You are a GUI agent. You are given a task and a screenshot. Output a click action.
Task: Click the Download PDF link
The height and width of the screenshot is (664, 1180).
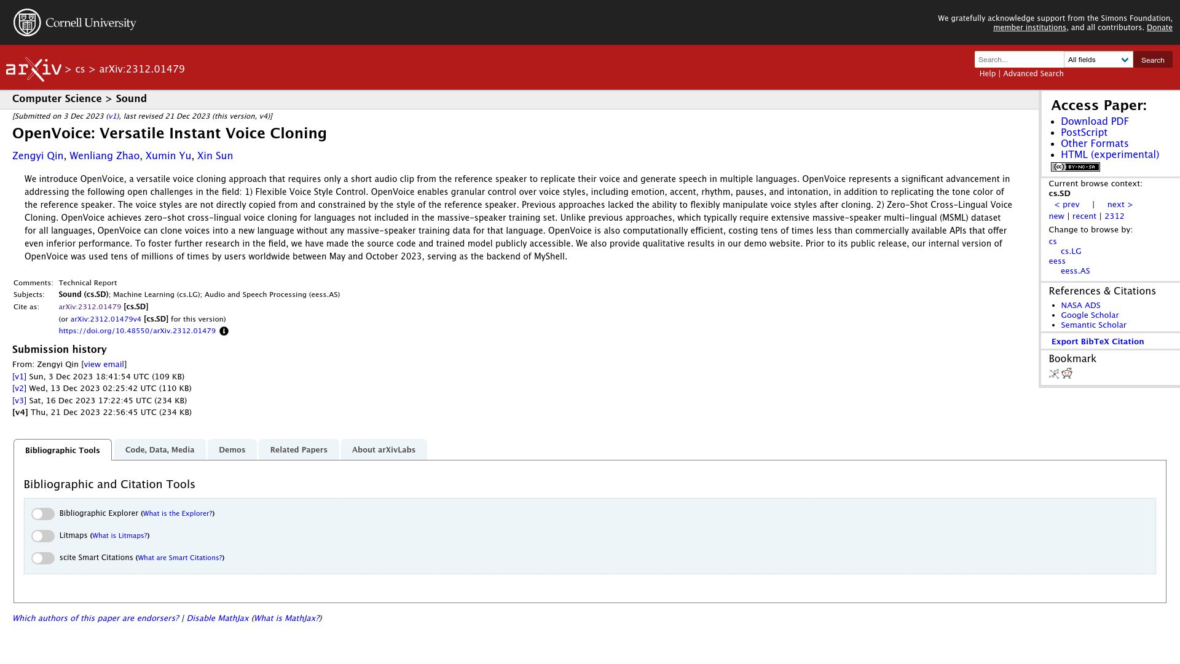(1095, 122)
